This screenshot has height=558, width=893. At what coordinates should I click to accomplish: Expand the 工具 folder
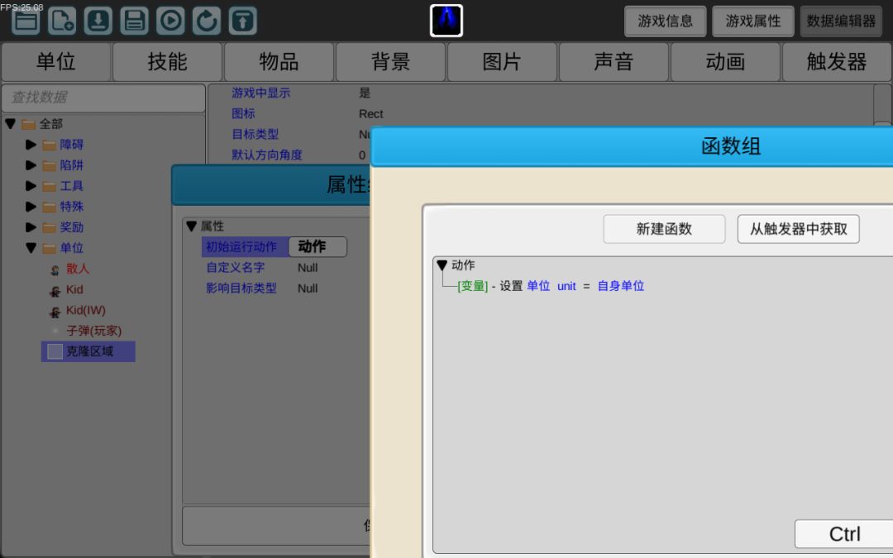coord(31,186)
